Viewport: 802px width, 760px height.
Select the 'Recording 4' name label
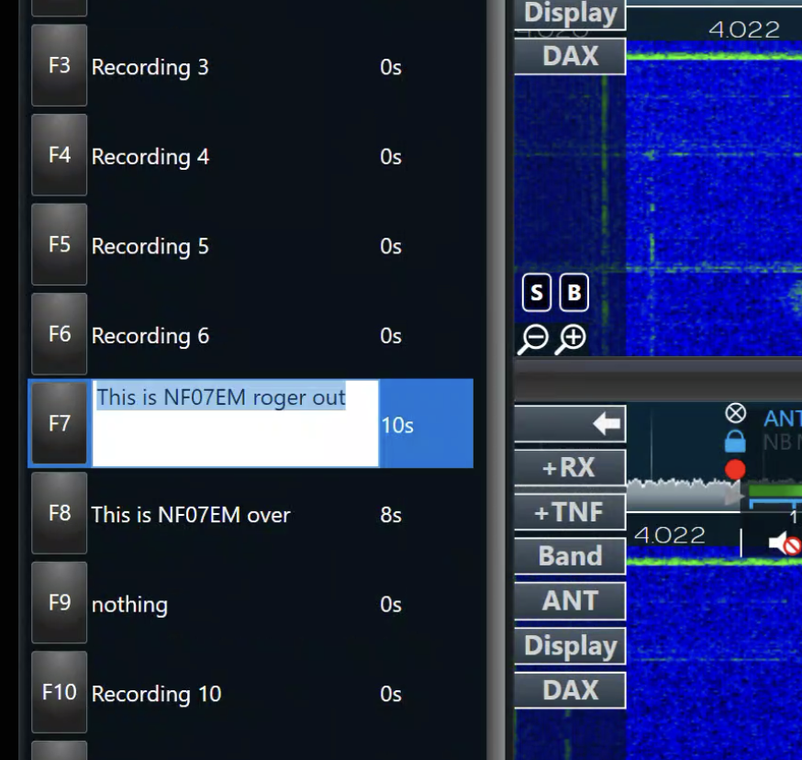150,157
